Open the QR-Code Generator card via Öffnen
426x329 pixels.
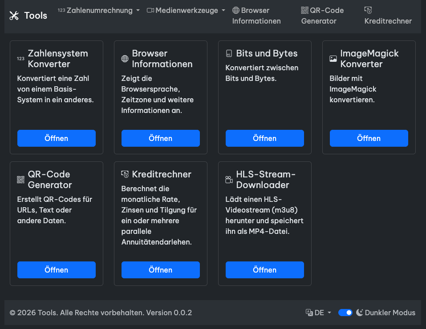(57, 270)
